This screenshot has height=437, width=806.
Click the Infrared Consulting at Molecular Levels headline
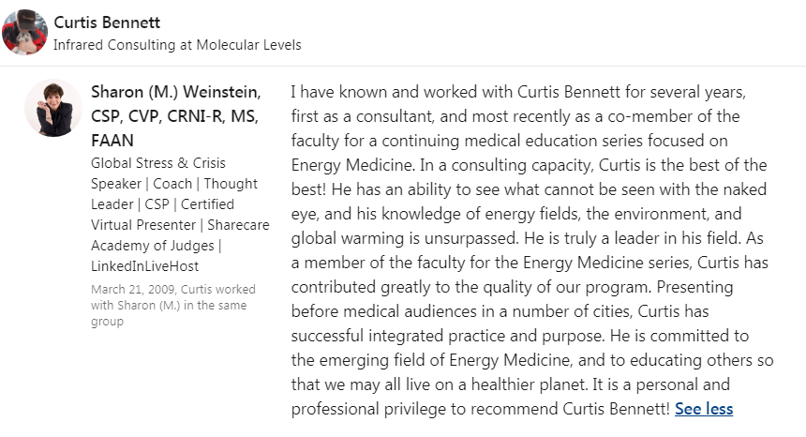pyautogui.click(x=177, y=45)
